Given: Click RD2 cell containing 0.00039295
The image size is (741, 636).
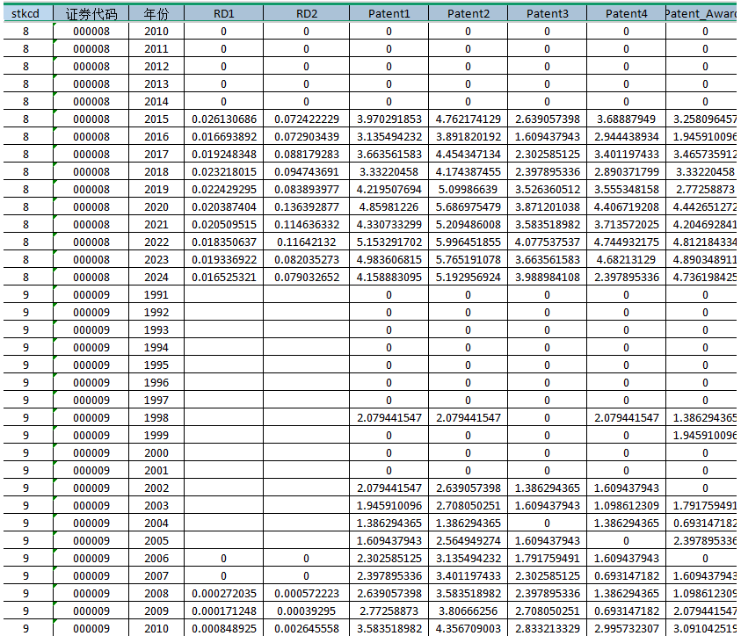Looking at the screenshot, I should 306,611.
